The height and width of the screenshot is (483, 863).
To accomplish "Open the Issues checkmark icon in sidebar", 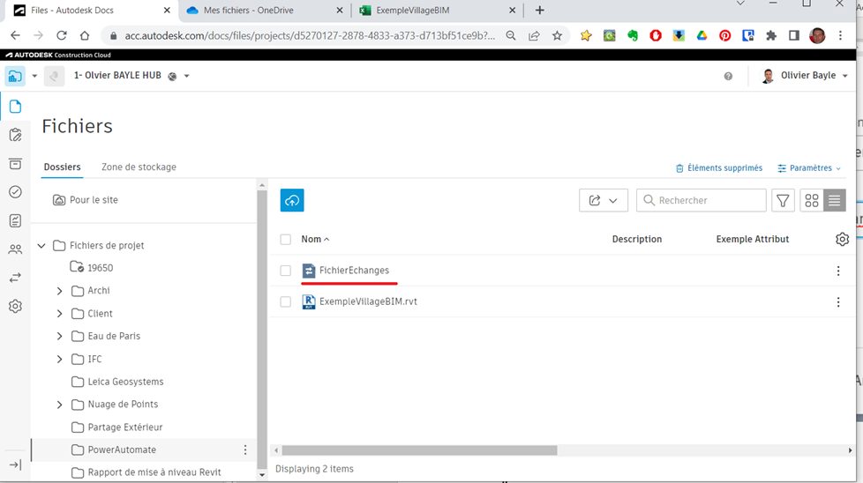I will pyautogui.click(x=15, y=192).
